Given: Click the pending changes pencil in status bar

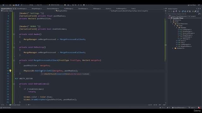Looking at the screenshot, I should [168, 108].
